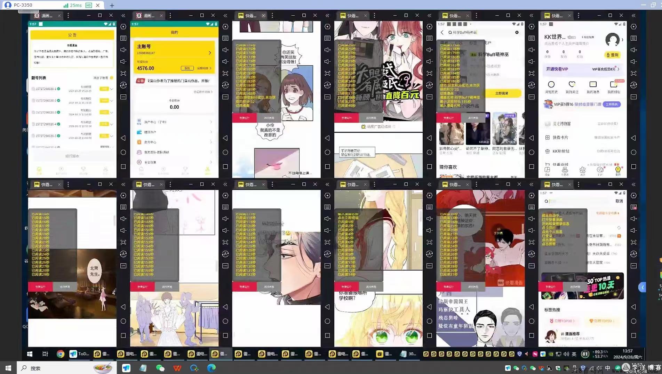Toggle yellow switch on 15727290020-2 row
662x374 pixels.
[104, 101]
